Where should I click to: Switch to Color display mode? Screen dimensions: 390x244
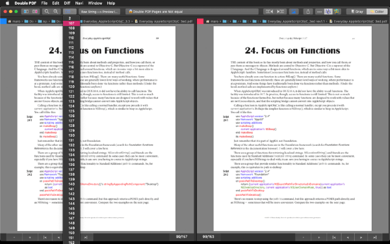coord(377,12)
